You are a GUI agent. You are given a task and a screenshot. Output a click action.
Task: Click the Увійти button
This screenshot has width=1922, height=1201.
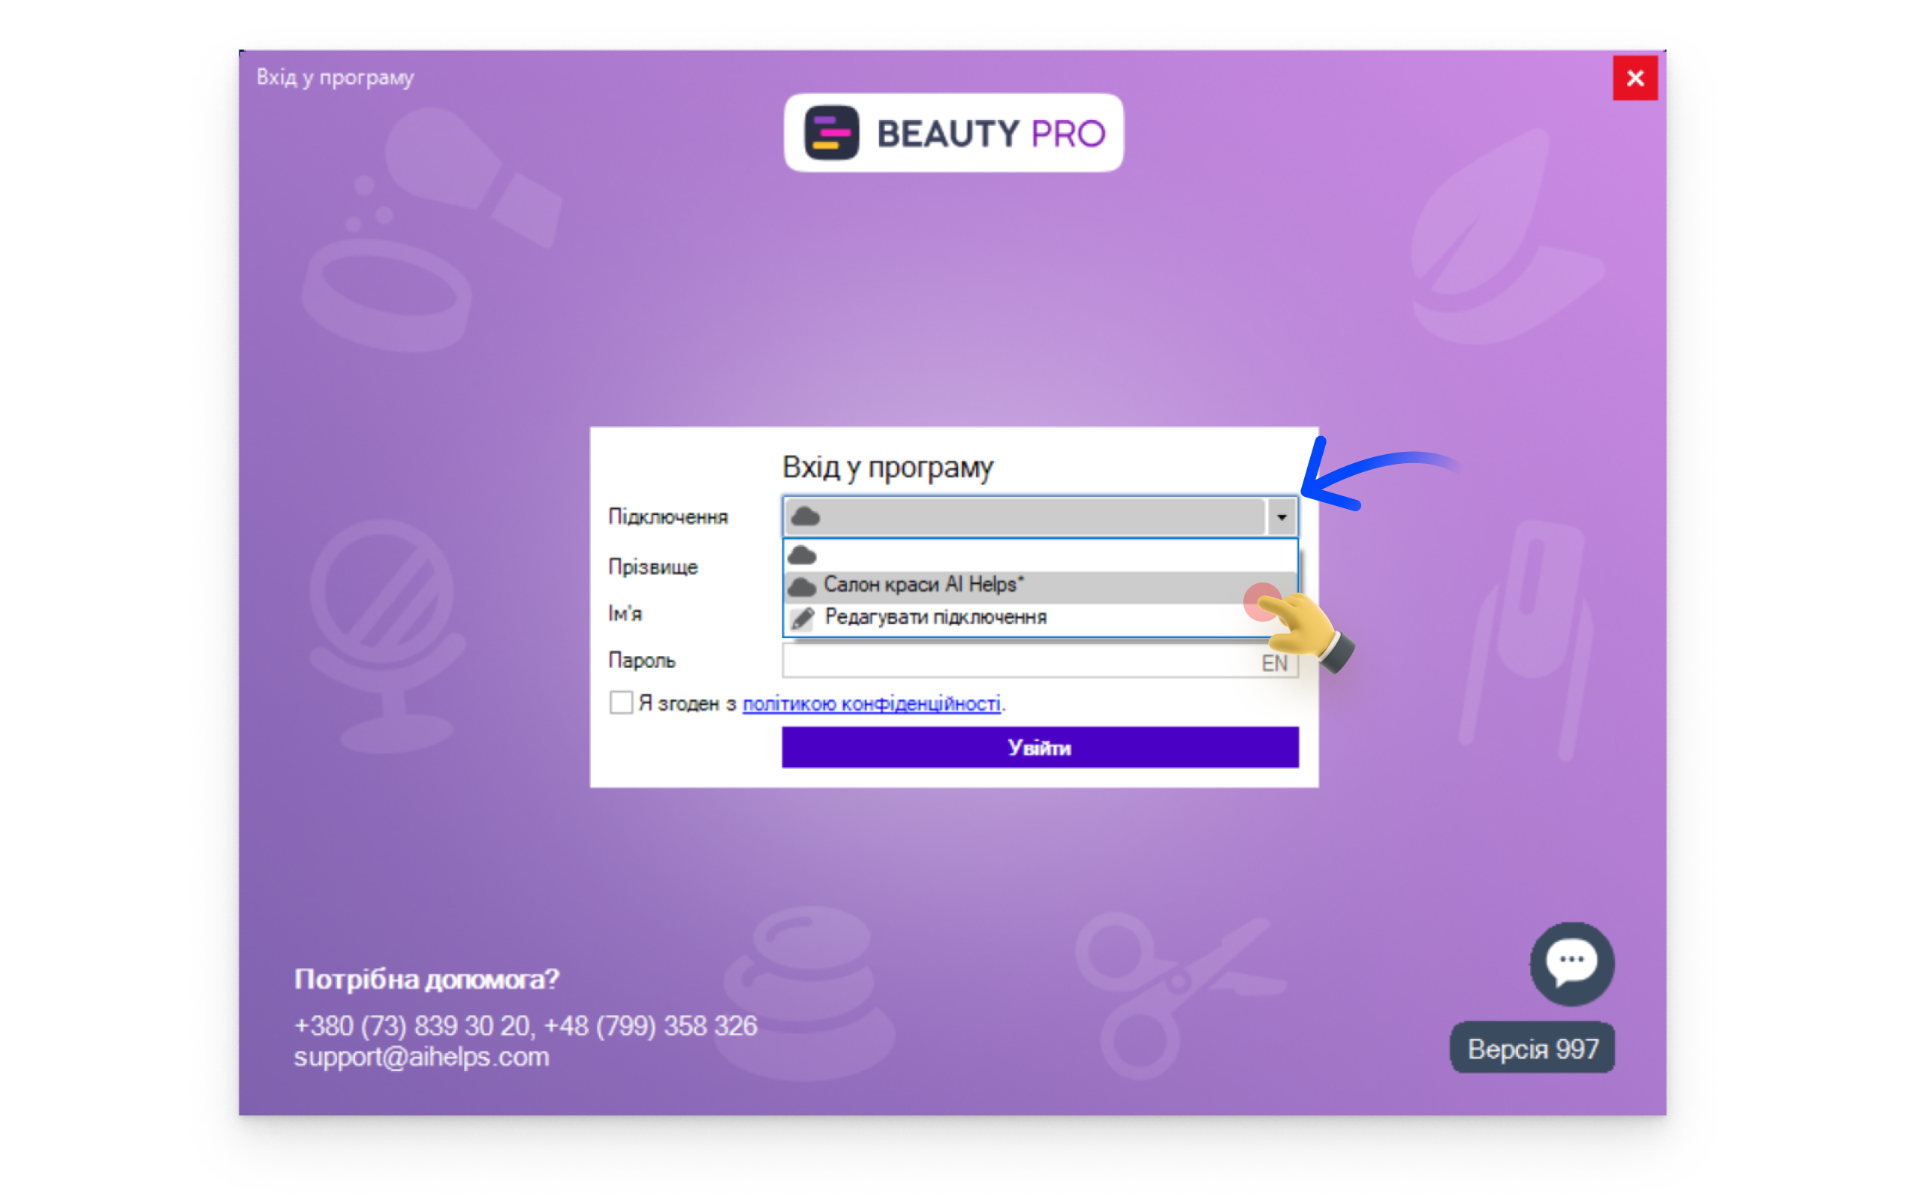click(x=1040, y=747)
